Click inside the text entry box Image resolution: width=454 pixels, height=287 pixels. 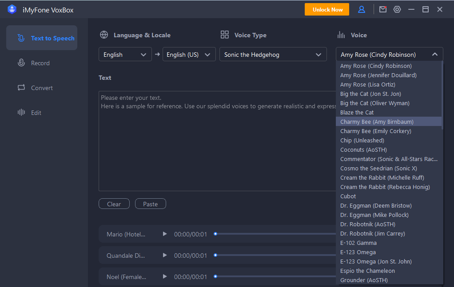(x=217, y=141)
